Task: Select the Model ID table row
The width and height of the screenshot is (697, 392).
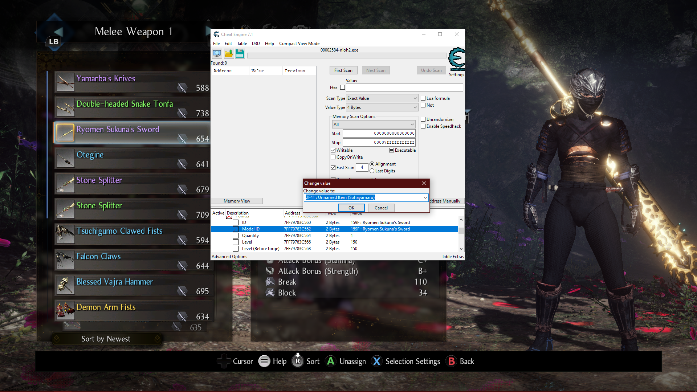Action: point(334,229)
